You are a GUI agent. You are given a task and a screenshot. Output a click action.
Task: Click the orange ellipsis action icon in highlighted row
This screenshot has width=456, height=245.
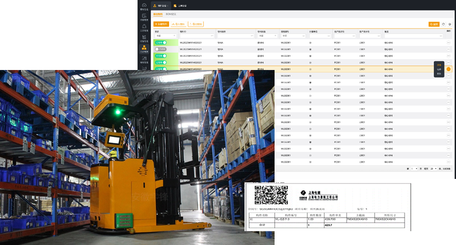pos(449,69)
